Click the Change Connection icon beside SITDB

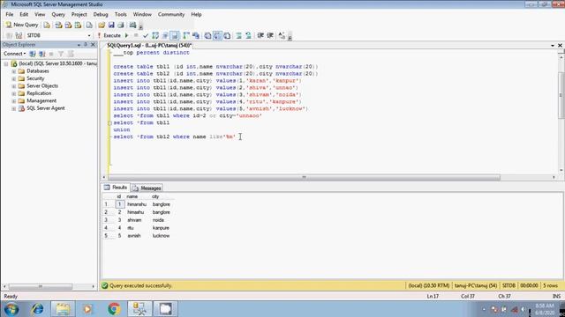(x=19, y=35)
